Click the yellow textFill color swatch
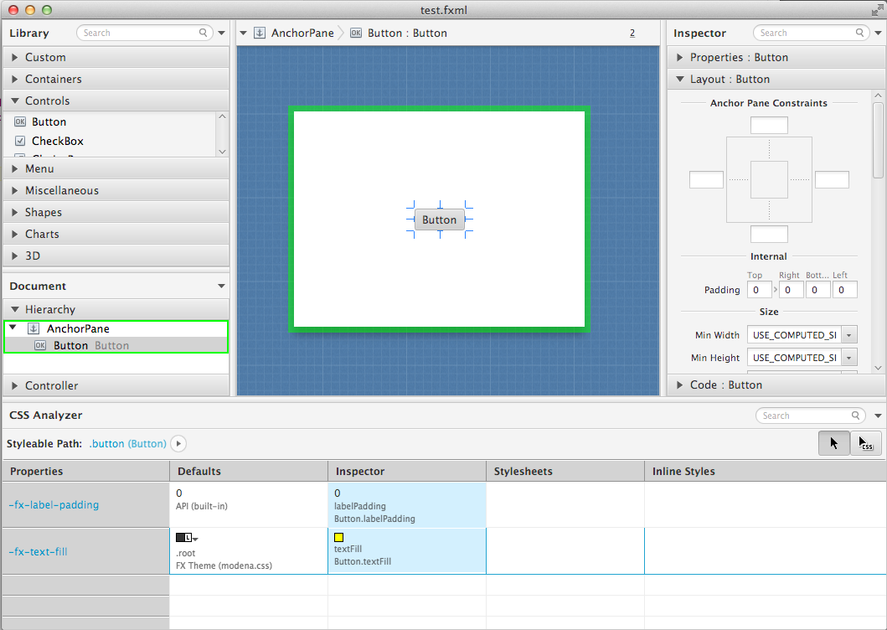Screen dimensions: 887x630 point(339,538)
